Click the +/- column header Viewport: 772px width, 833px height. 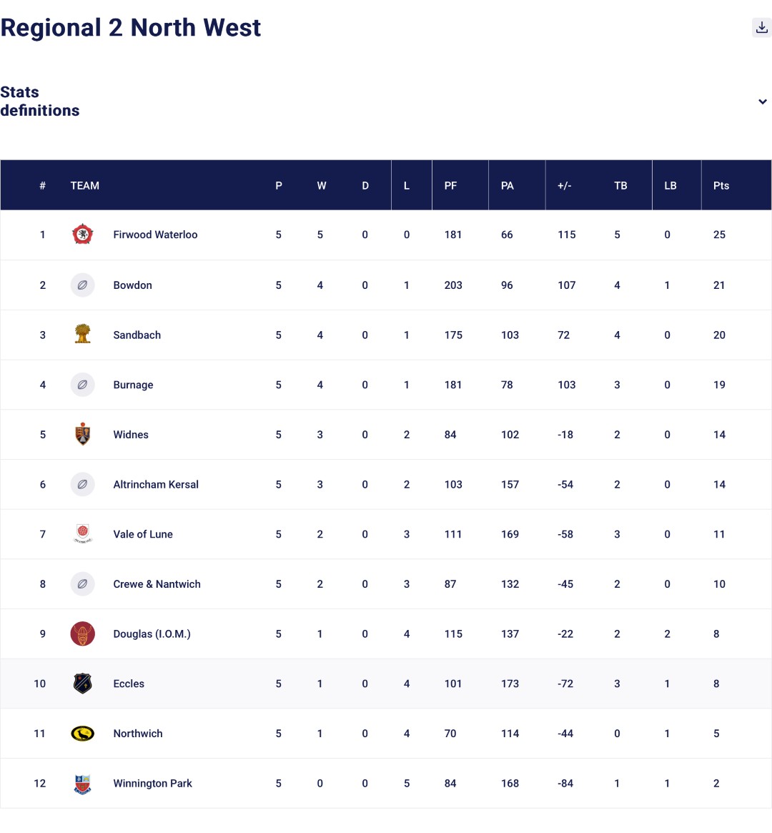(564, 186)
